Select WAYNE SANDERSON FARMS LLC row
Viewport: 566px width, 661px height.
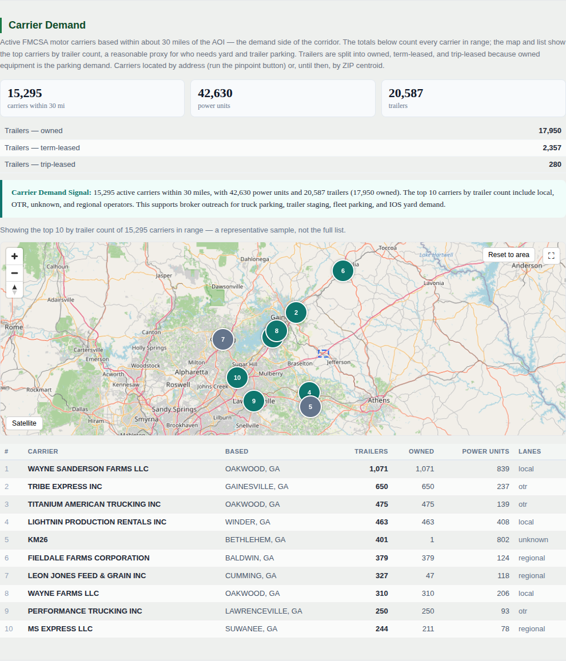pyautogui.click(x=283, y=469)
